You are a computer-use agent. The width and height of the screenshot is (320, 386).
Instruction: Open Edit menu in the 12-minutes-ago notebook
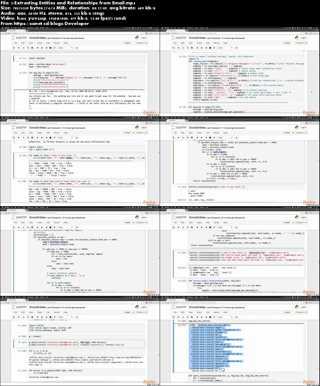point(182,43)
